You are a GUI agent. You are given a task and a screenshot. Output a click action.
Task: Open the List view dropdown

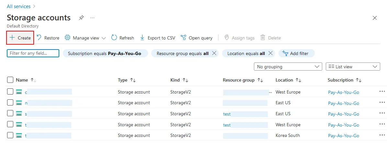click(353, 67)
